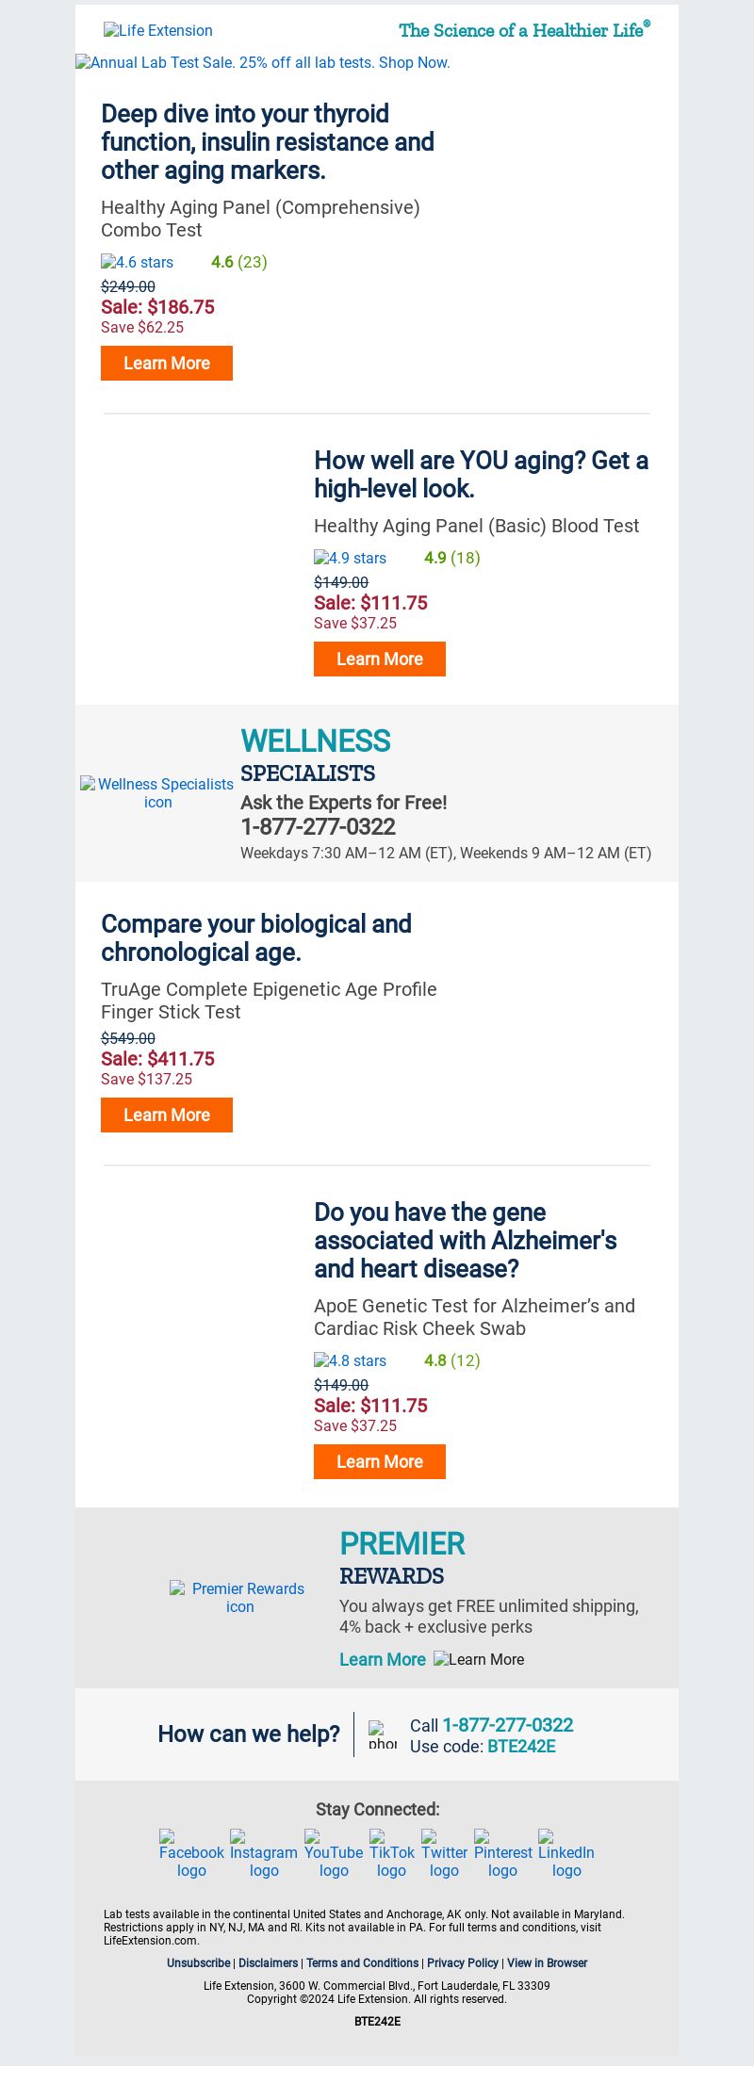Click Learn More for Healthy Aging Basic test

380,659
